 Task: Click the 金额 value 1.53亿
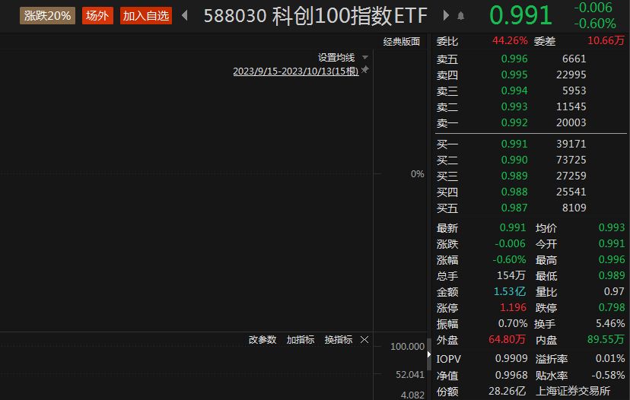tap(510, 291)
